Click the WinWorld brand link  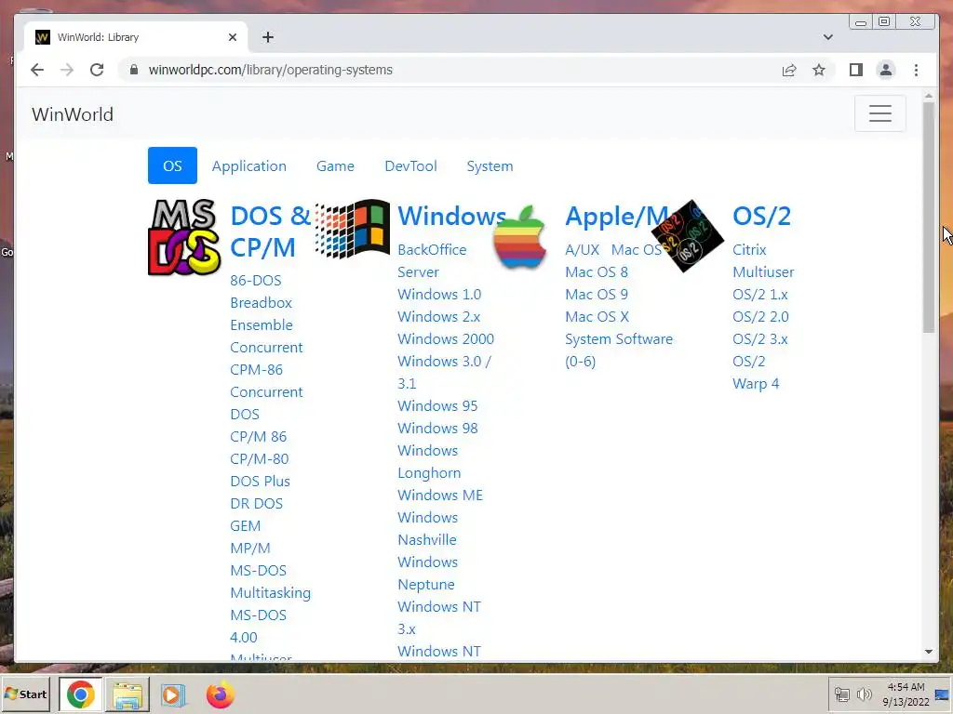tap(73, 114)
